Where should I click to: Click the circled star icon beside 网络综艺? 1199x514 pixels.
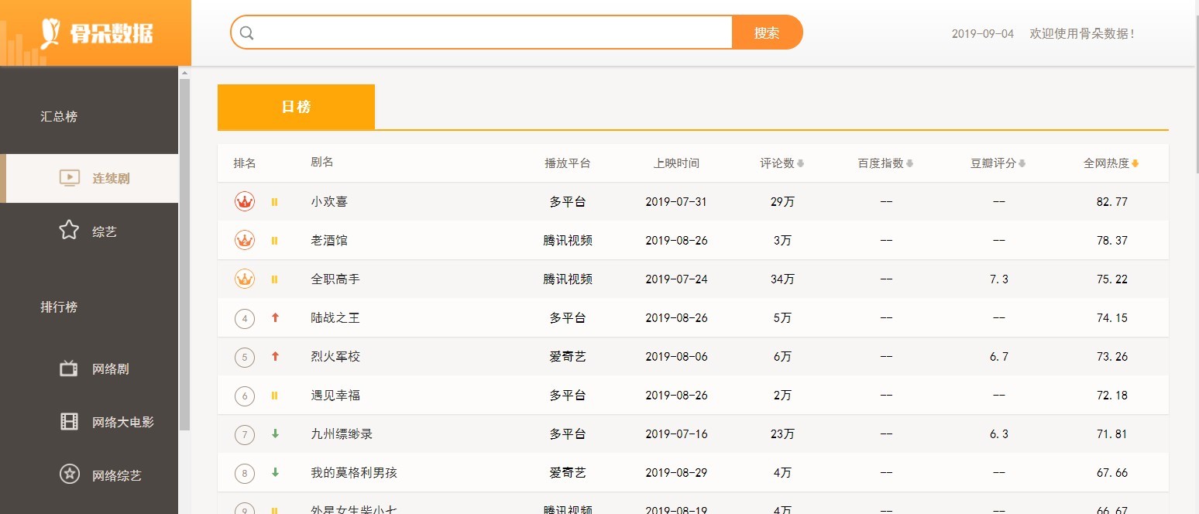point(69,475)
